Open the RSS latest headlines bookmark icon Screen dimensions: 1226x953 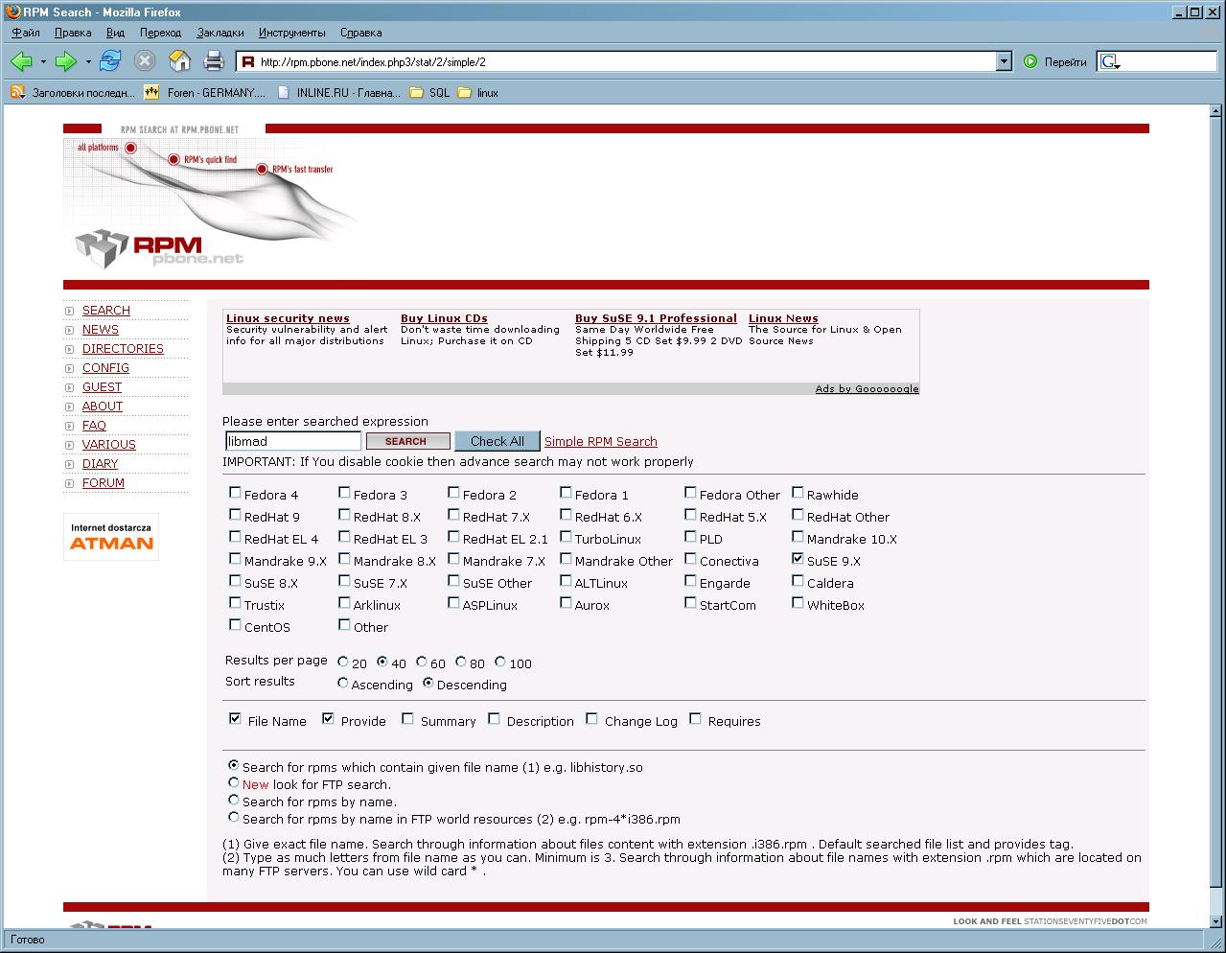coord(17,93)
